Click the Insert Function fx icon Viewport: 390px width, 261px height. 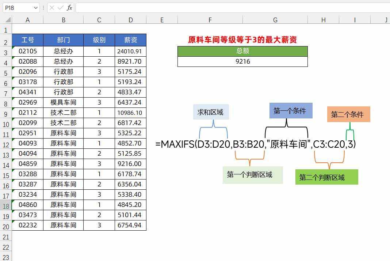coord(69,8)
